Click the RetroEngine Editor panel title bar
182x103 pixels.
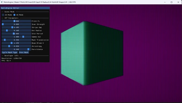tap(25, 8)
